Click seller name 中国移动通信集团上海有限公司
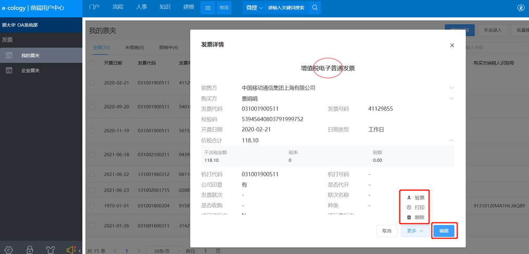 click(x=279, y=88)
